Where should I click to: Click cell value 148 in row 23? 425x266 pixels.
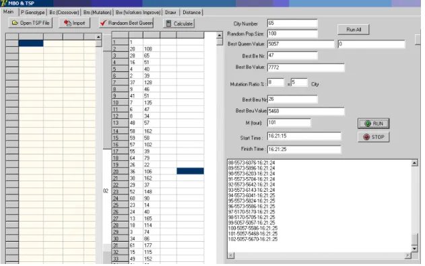pyautogui.click(x=148, y=191)
